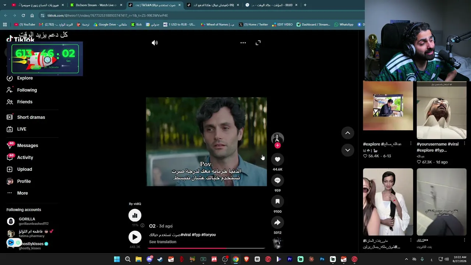Open Following in TikTok sidebar
The image size is (471, 265).
tap(27, 90)
